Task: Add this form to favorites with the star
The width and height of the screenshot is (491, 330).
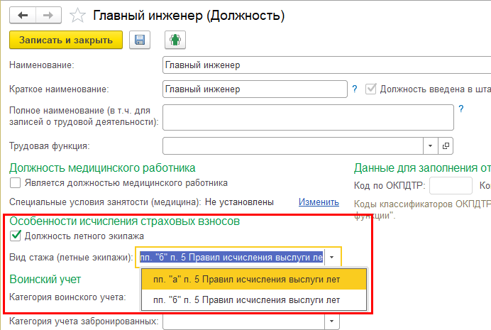Action: click(x=80, y=14)
